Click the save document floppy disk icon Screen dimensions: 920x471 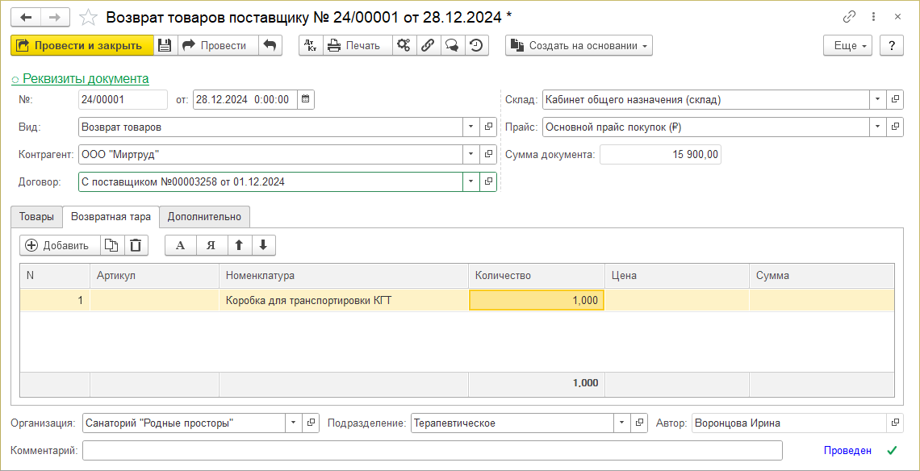coord(165,46)
